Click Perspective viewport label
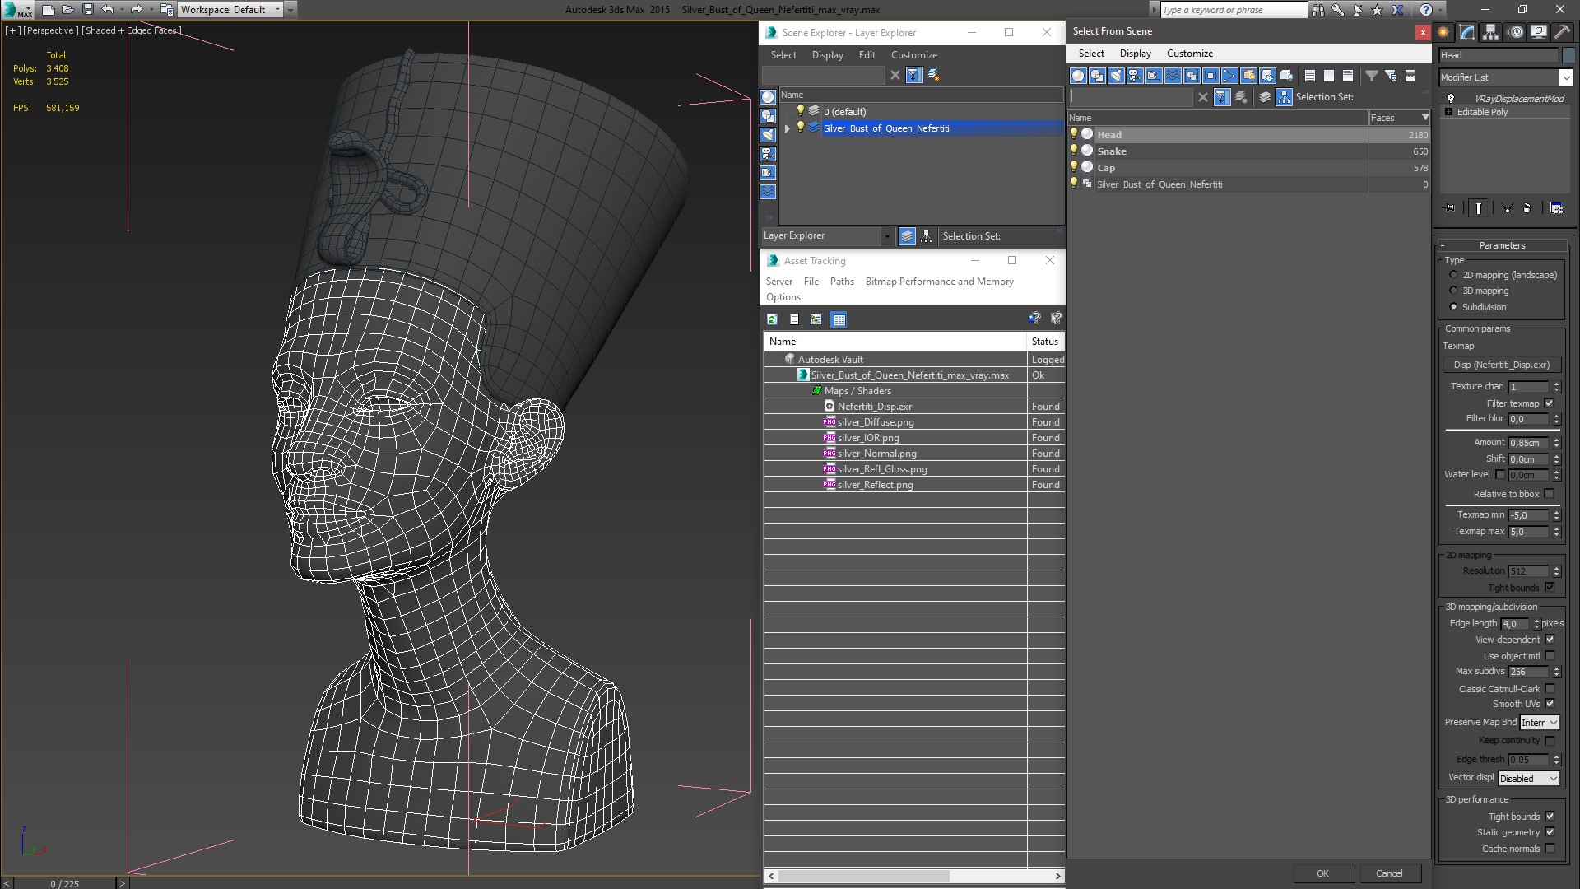This screenshot has height=889, width=1580. (51, 30)
